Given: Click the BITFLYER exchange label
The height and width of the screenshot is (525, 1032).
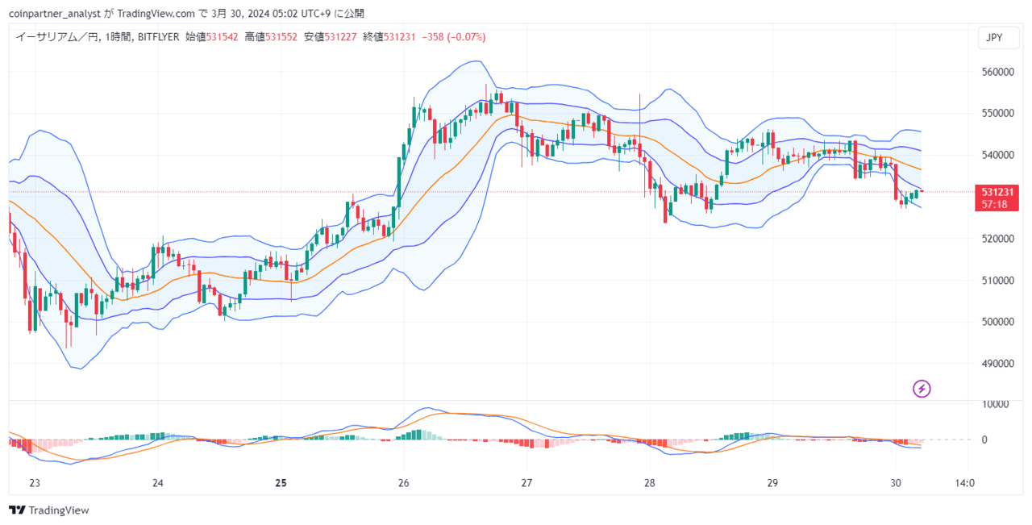Looking at the screenshot, I should 159,37.
